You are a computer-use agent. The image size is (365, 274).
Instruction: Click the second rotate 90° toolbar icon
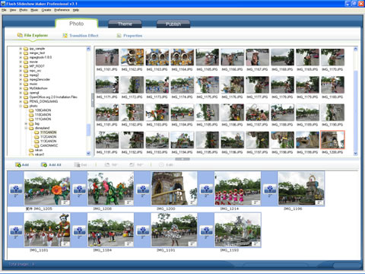pyautogui.click(x=132, y=165)
